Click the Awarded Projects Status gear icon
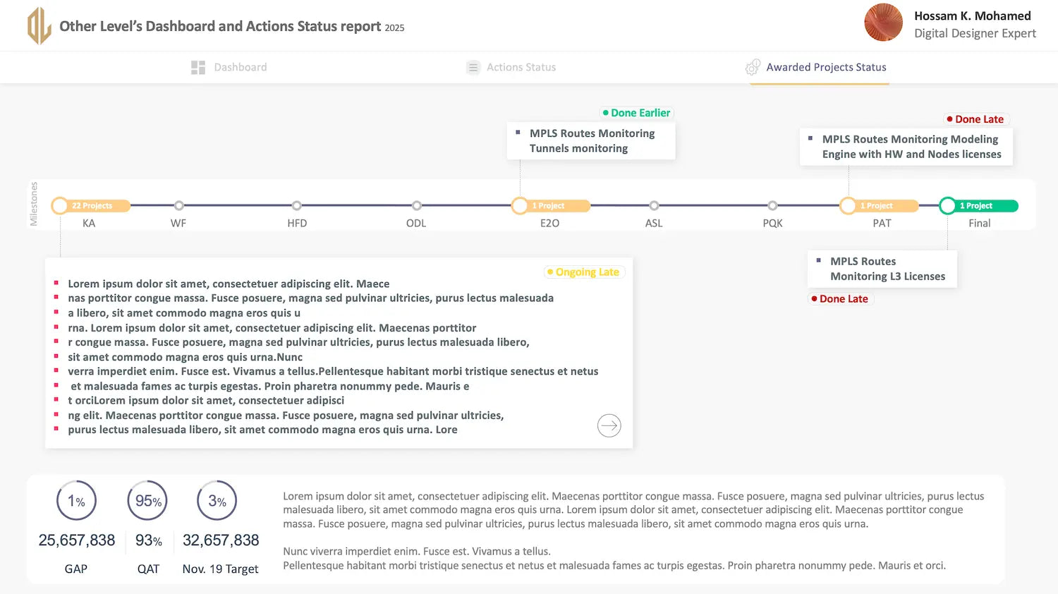This screenshot has width=1058, height=594. point(753,68)
